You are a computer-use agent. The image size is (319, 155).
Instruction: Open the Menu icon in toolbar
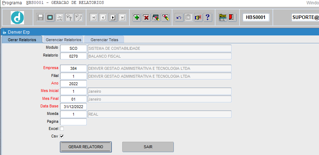[x=223, y=18]
